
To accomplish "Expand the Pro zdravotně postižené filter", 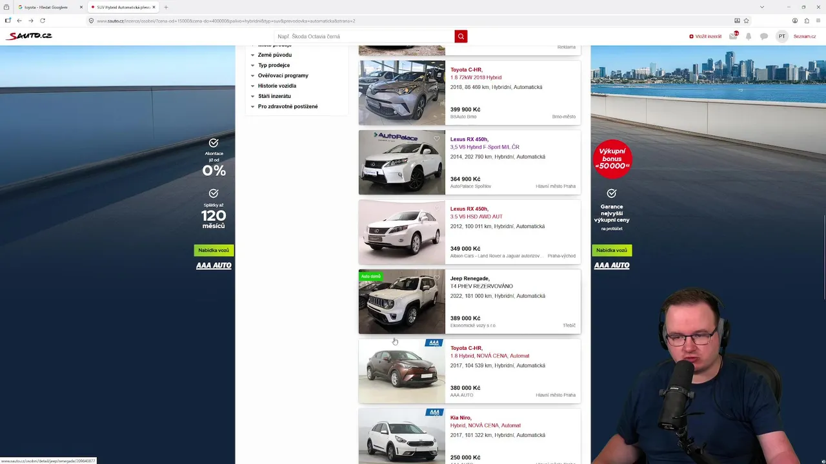I will (x=288, y=106).
